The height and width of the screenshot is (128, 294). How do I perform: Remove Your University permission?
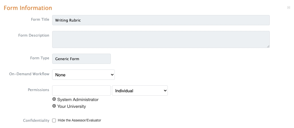tap(54, 106)
